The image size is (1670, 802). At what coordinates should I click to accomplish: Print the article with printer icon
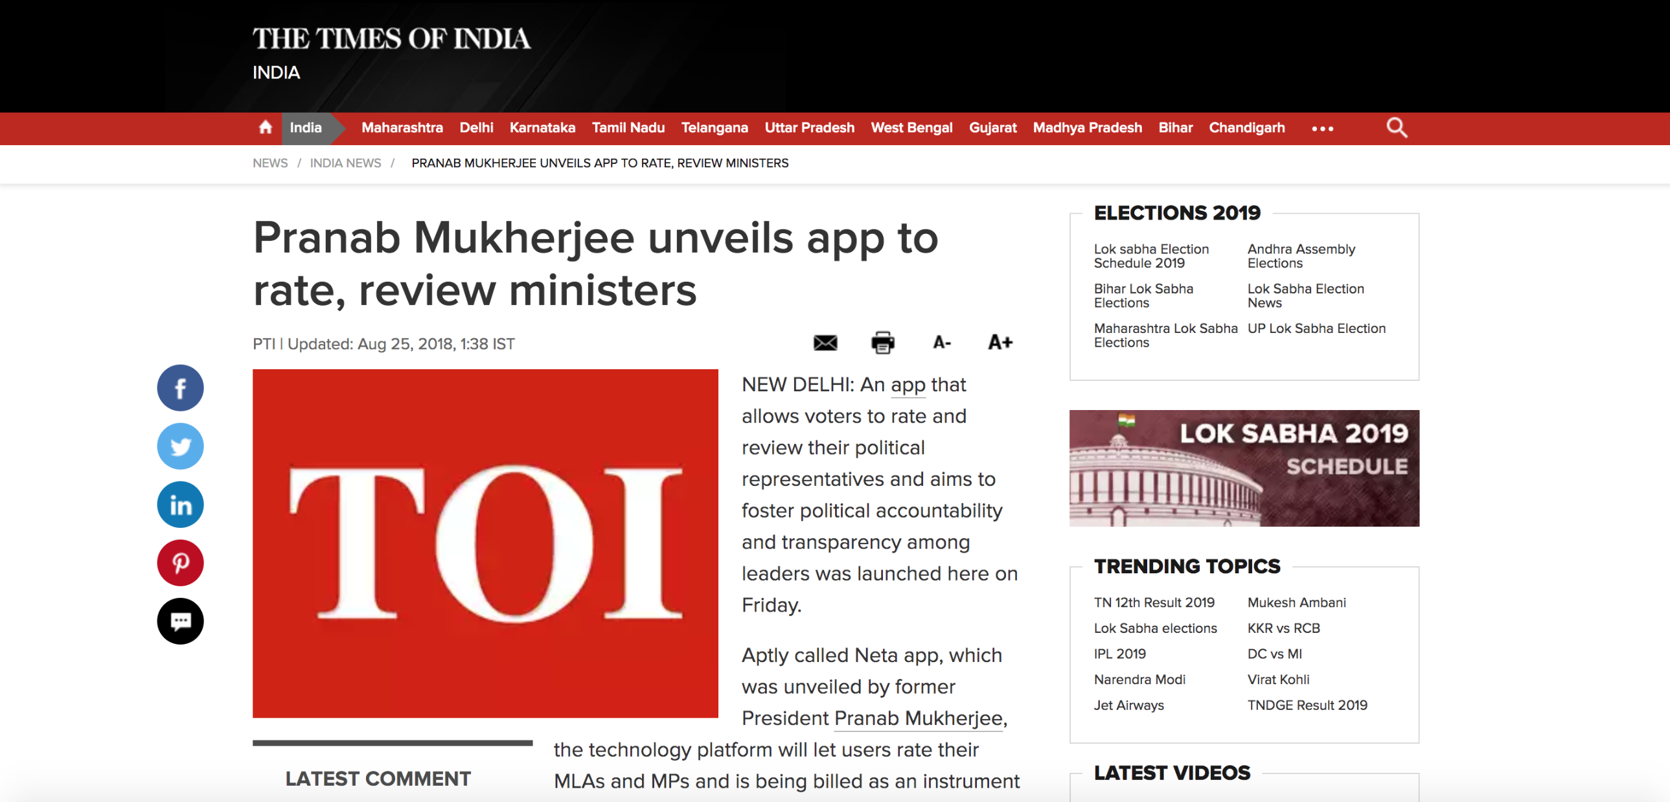tap(882, 342)
